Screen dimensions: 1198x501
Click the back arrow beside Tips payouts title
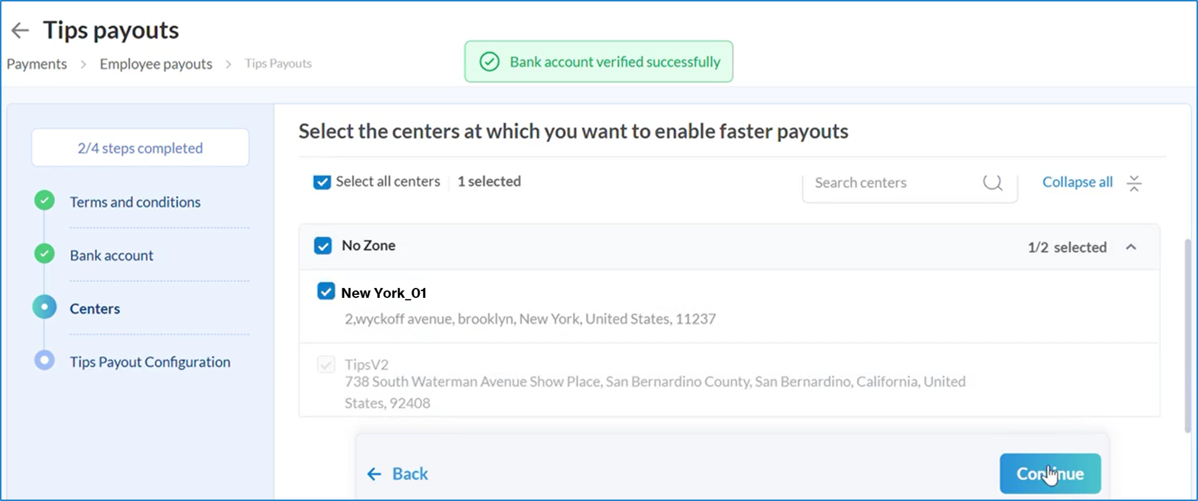tap(20, 30)
